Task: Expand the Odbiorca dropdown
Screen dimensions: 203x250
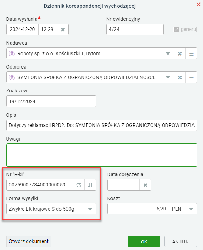Action: point(168,77)
